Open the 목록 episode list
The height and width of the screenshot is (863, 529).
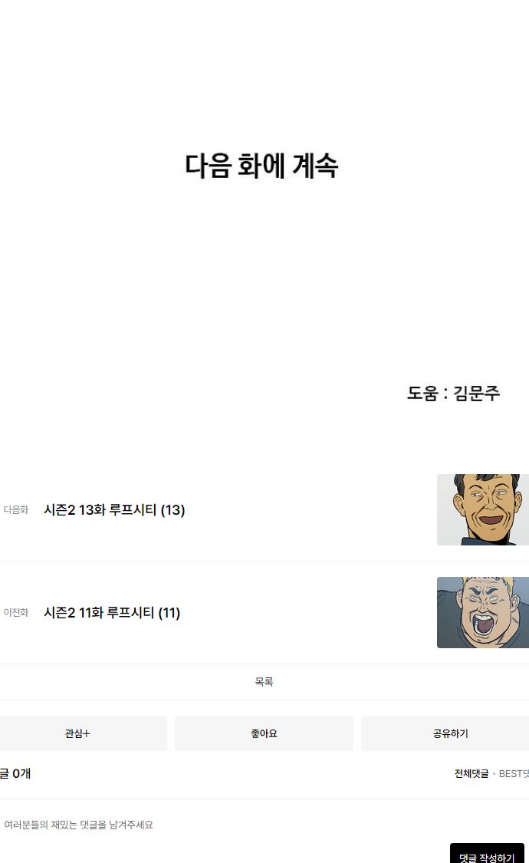(x=264, y=682)
